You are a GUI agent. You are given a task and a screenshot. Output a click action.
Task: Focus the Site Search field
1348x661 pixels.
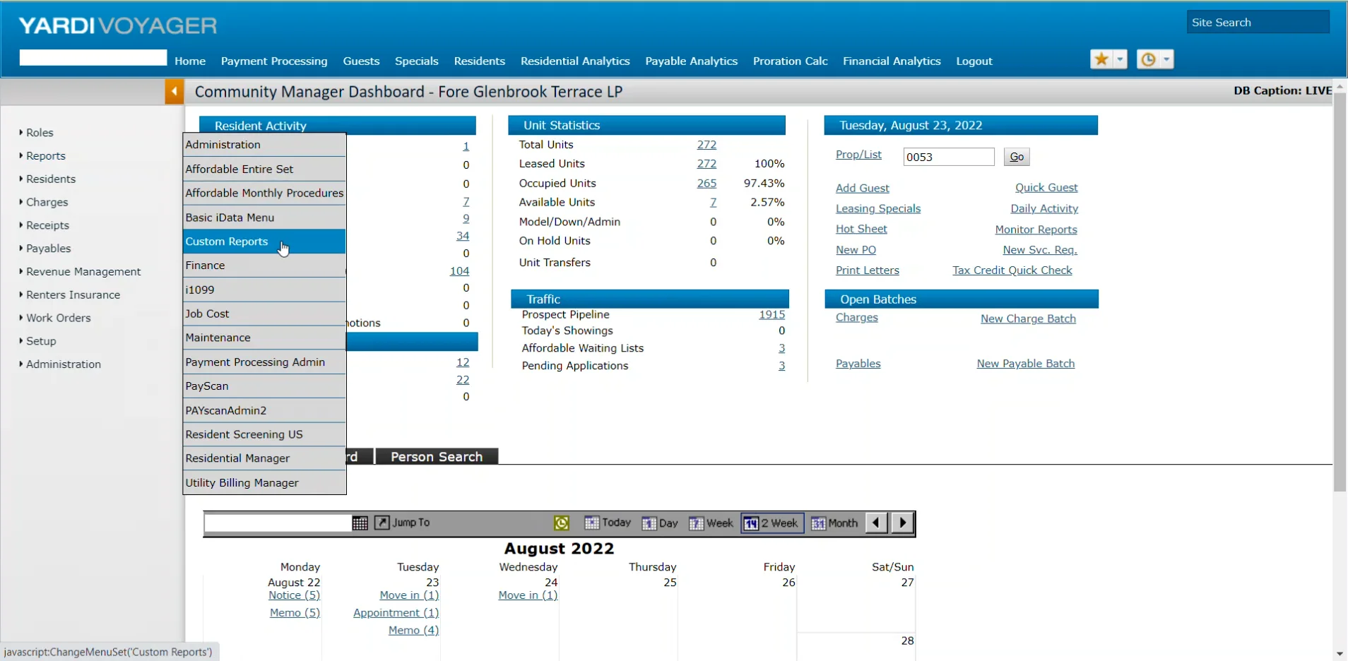[1258, 23]
